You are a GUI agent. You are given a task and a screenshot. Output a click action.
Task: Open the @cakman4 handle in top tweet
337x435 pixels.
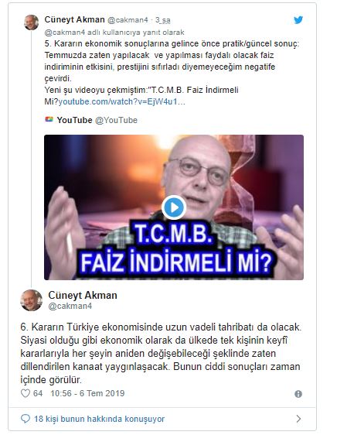click(x=128, y=20)
